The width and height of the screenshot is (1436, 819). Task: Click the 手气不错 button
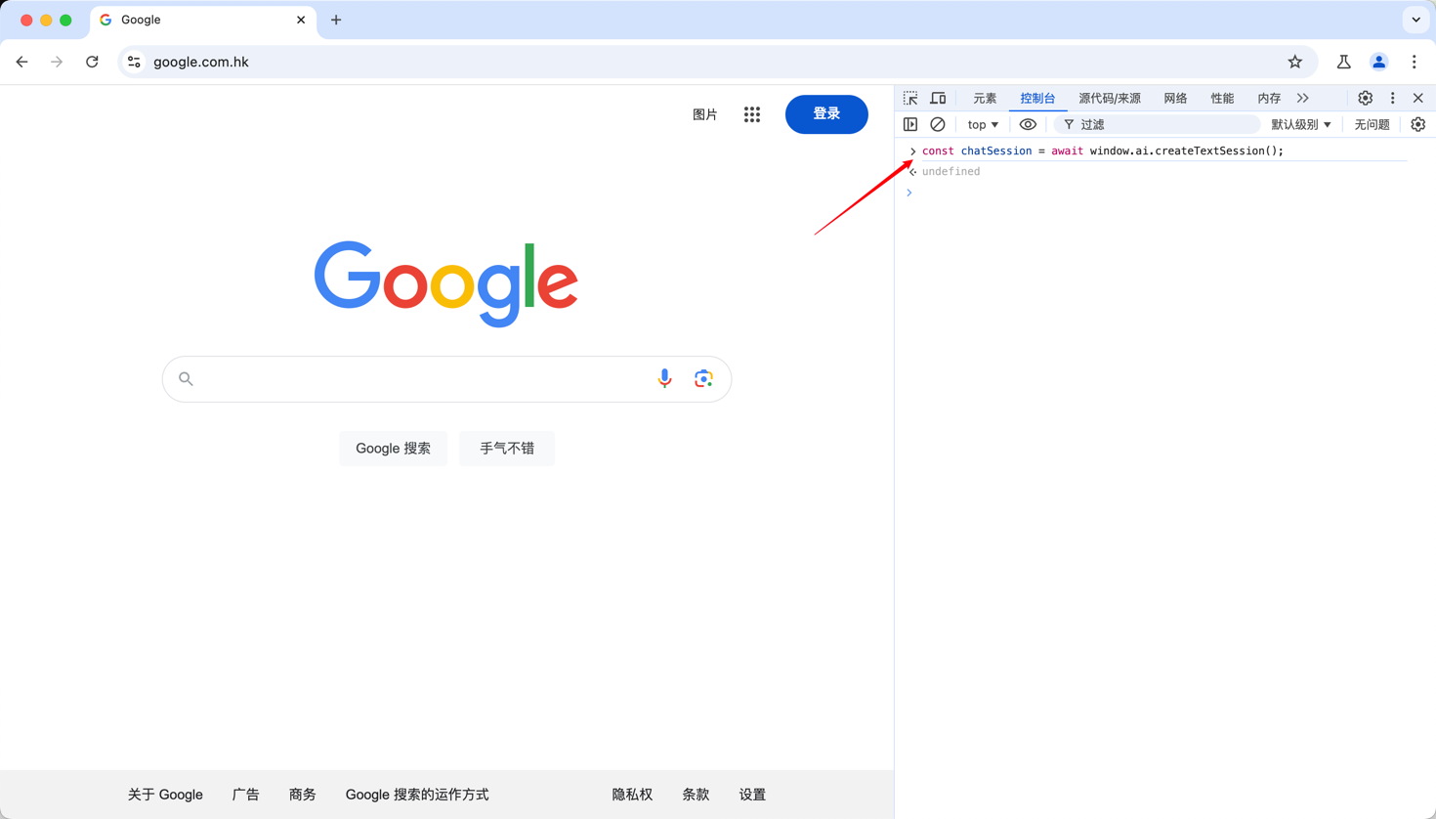pyautogui.click(x=507, y=448)
